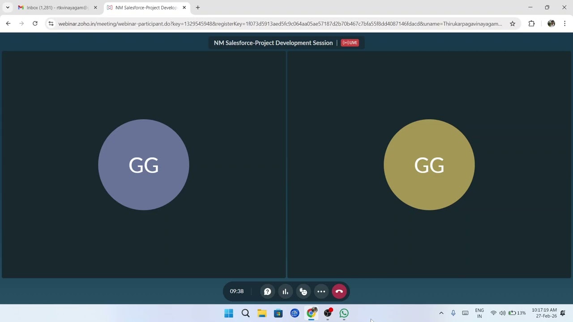Select the NM Salesforce-Project Development tab

[x=146, y=8]
